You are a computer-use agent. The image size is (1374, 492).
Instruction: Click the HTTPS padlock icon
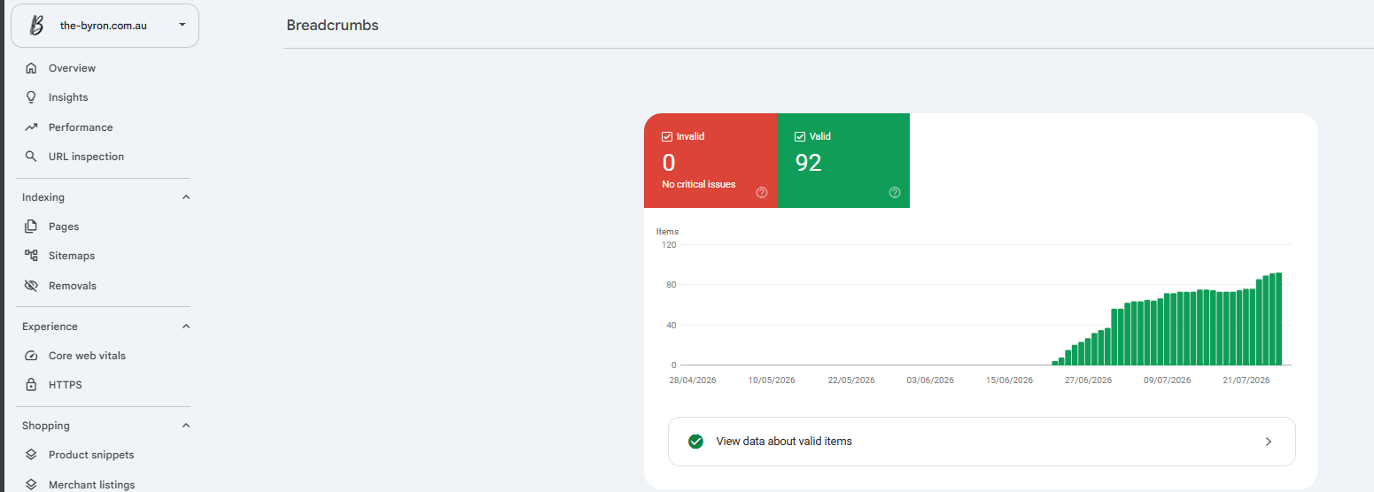point(31,385)
